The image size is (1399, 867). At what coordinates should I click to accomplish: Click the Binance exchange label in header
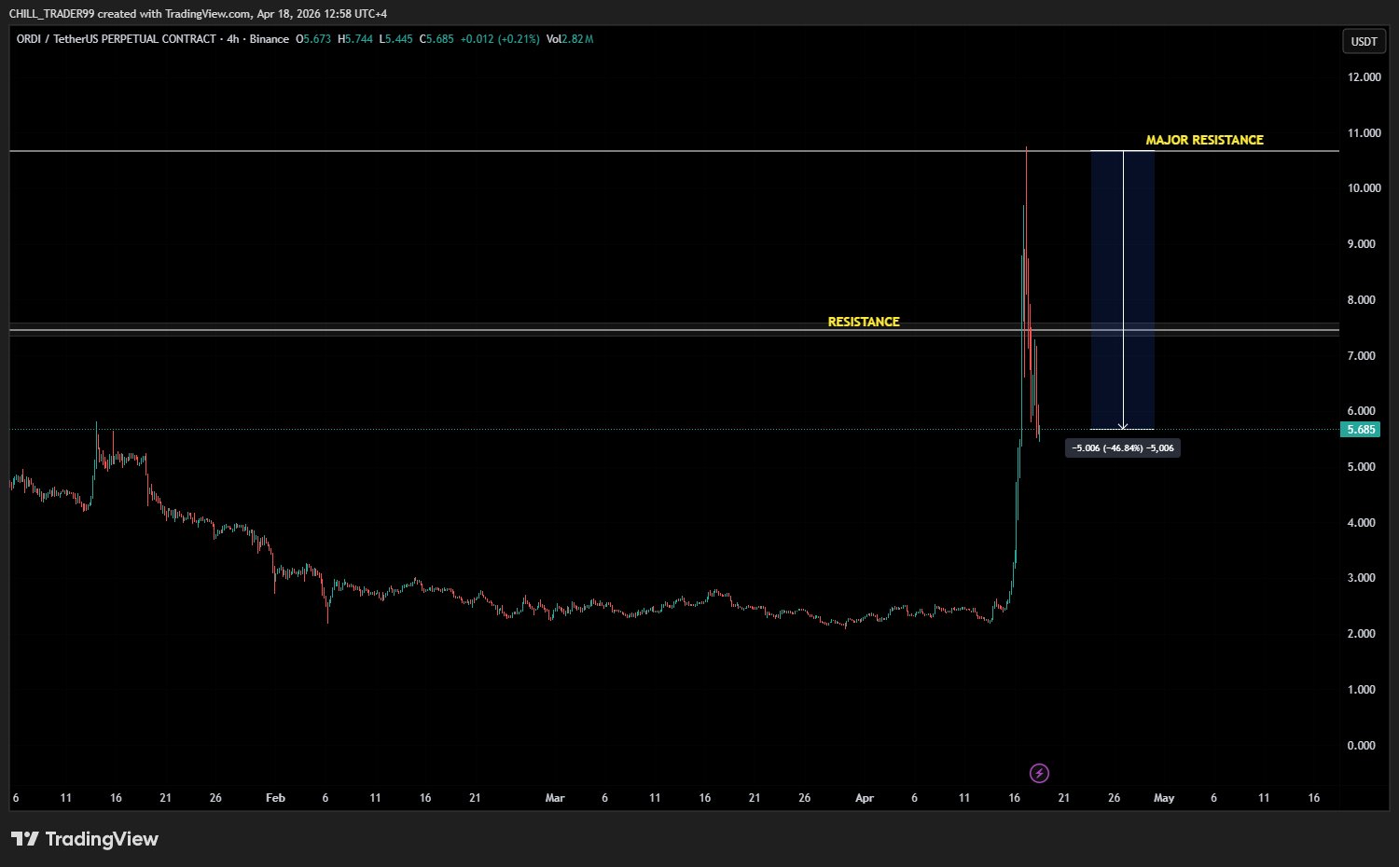pos(269,39)
